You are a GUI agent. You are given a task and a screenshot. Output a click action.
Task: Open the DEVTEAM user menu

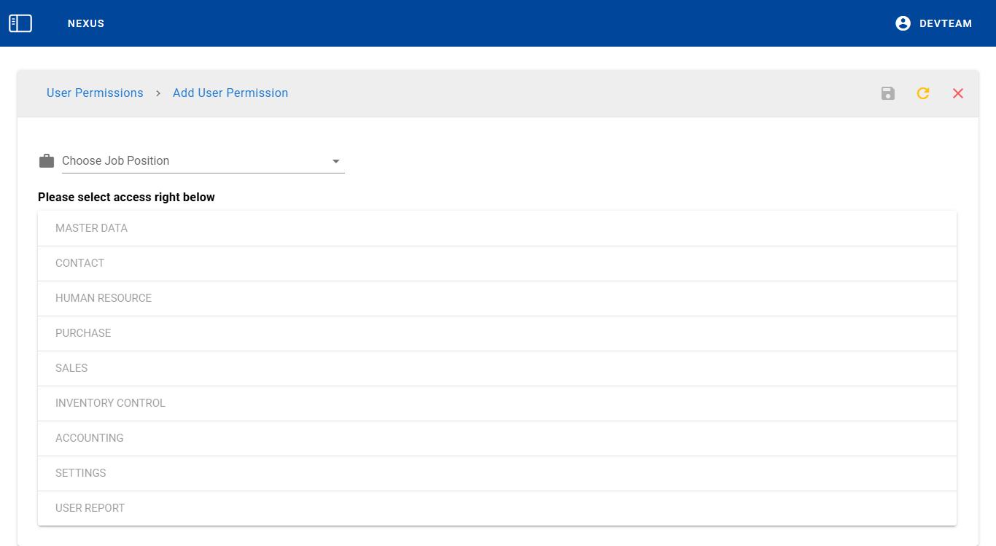coord(945,23)
